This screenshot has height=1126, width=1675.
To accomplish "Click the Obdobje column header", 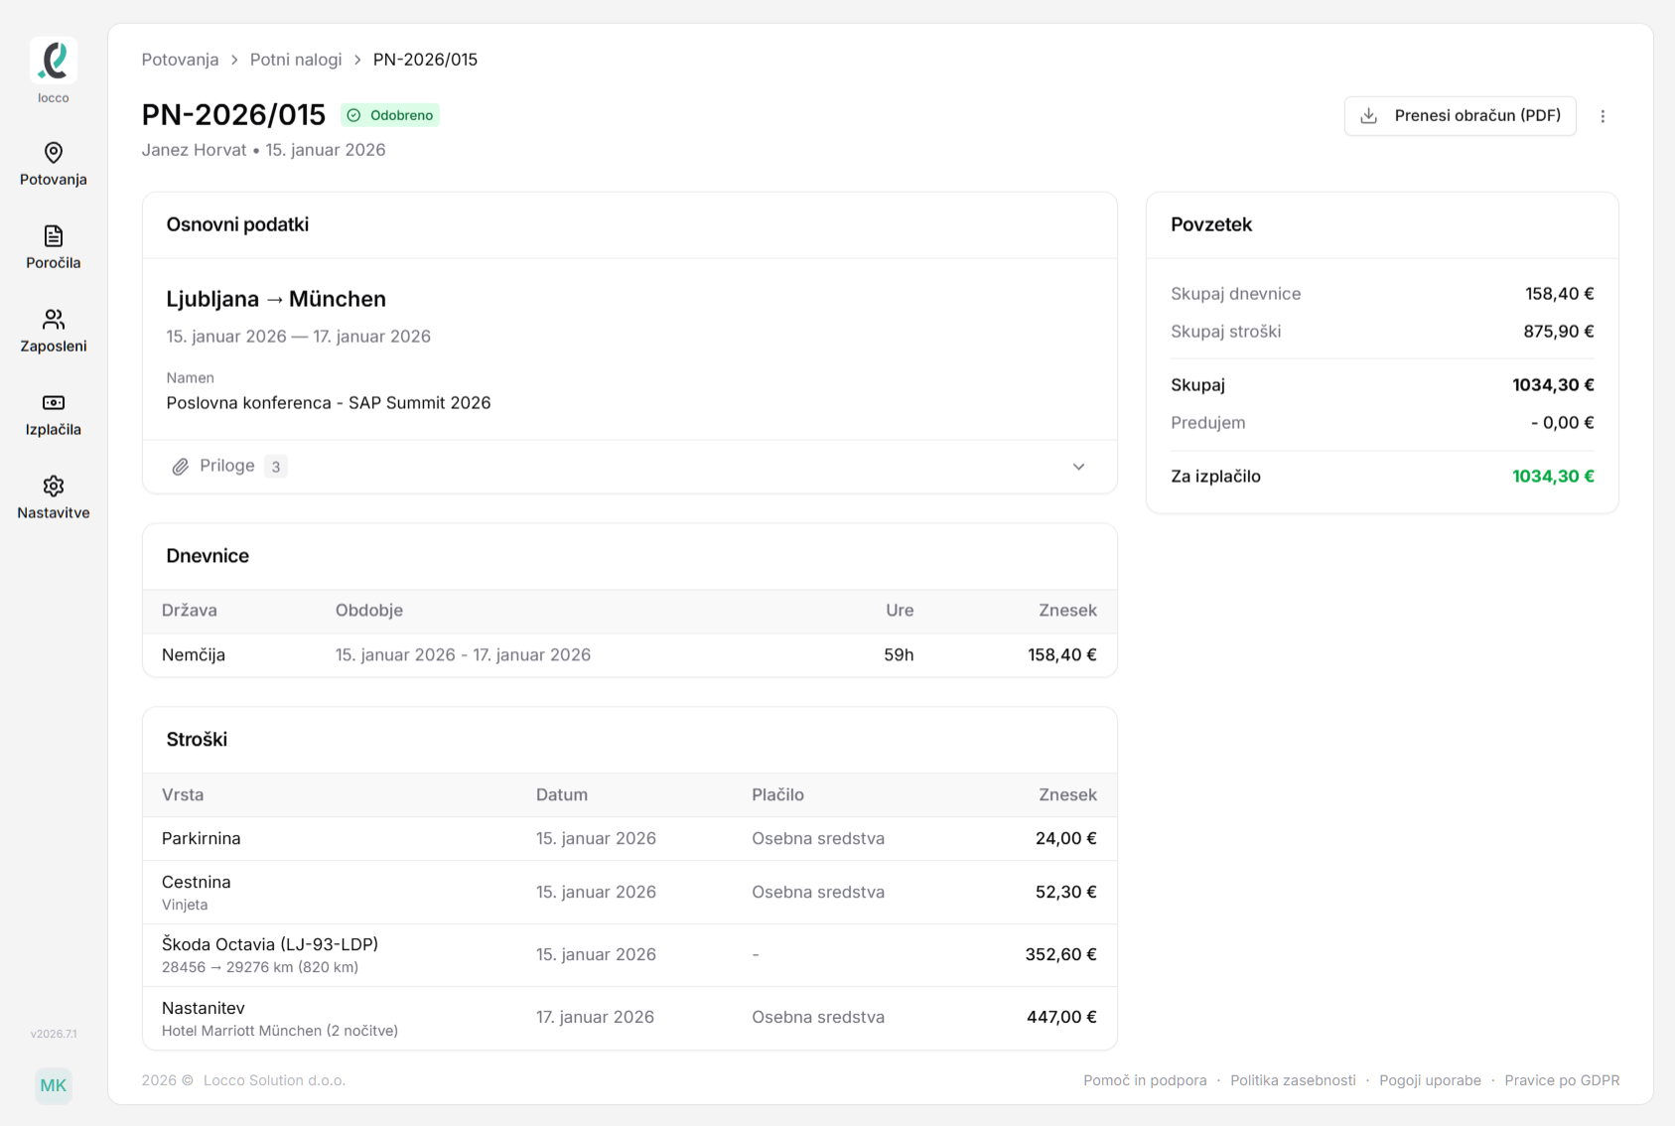I will tap(369, 611).
